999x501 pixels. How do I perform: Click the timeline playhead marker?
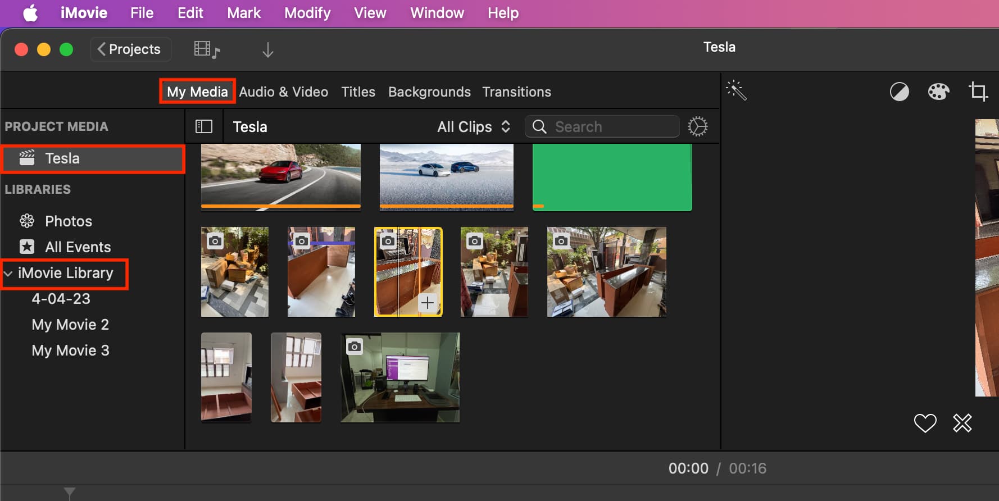click(70, 493)
